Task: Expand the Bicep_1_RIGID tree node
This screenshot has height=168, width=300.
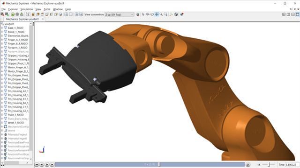Action: click(2, 32)
